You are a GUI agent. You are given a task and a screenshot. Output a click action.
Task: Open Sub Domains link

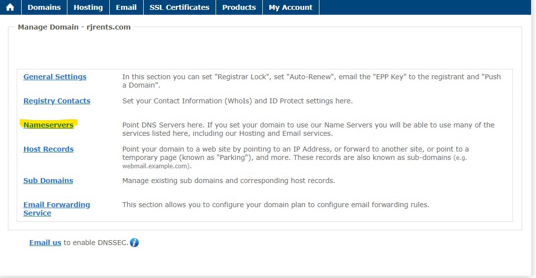click(x=48, y=180)
